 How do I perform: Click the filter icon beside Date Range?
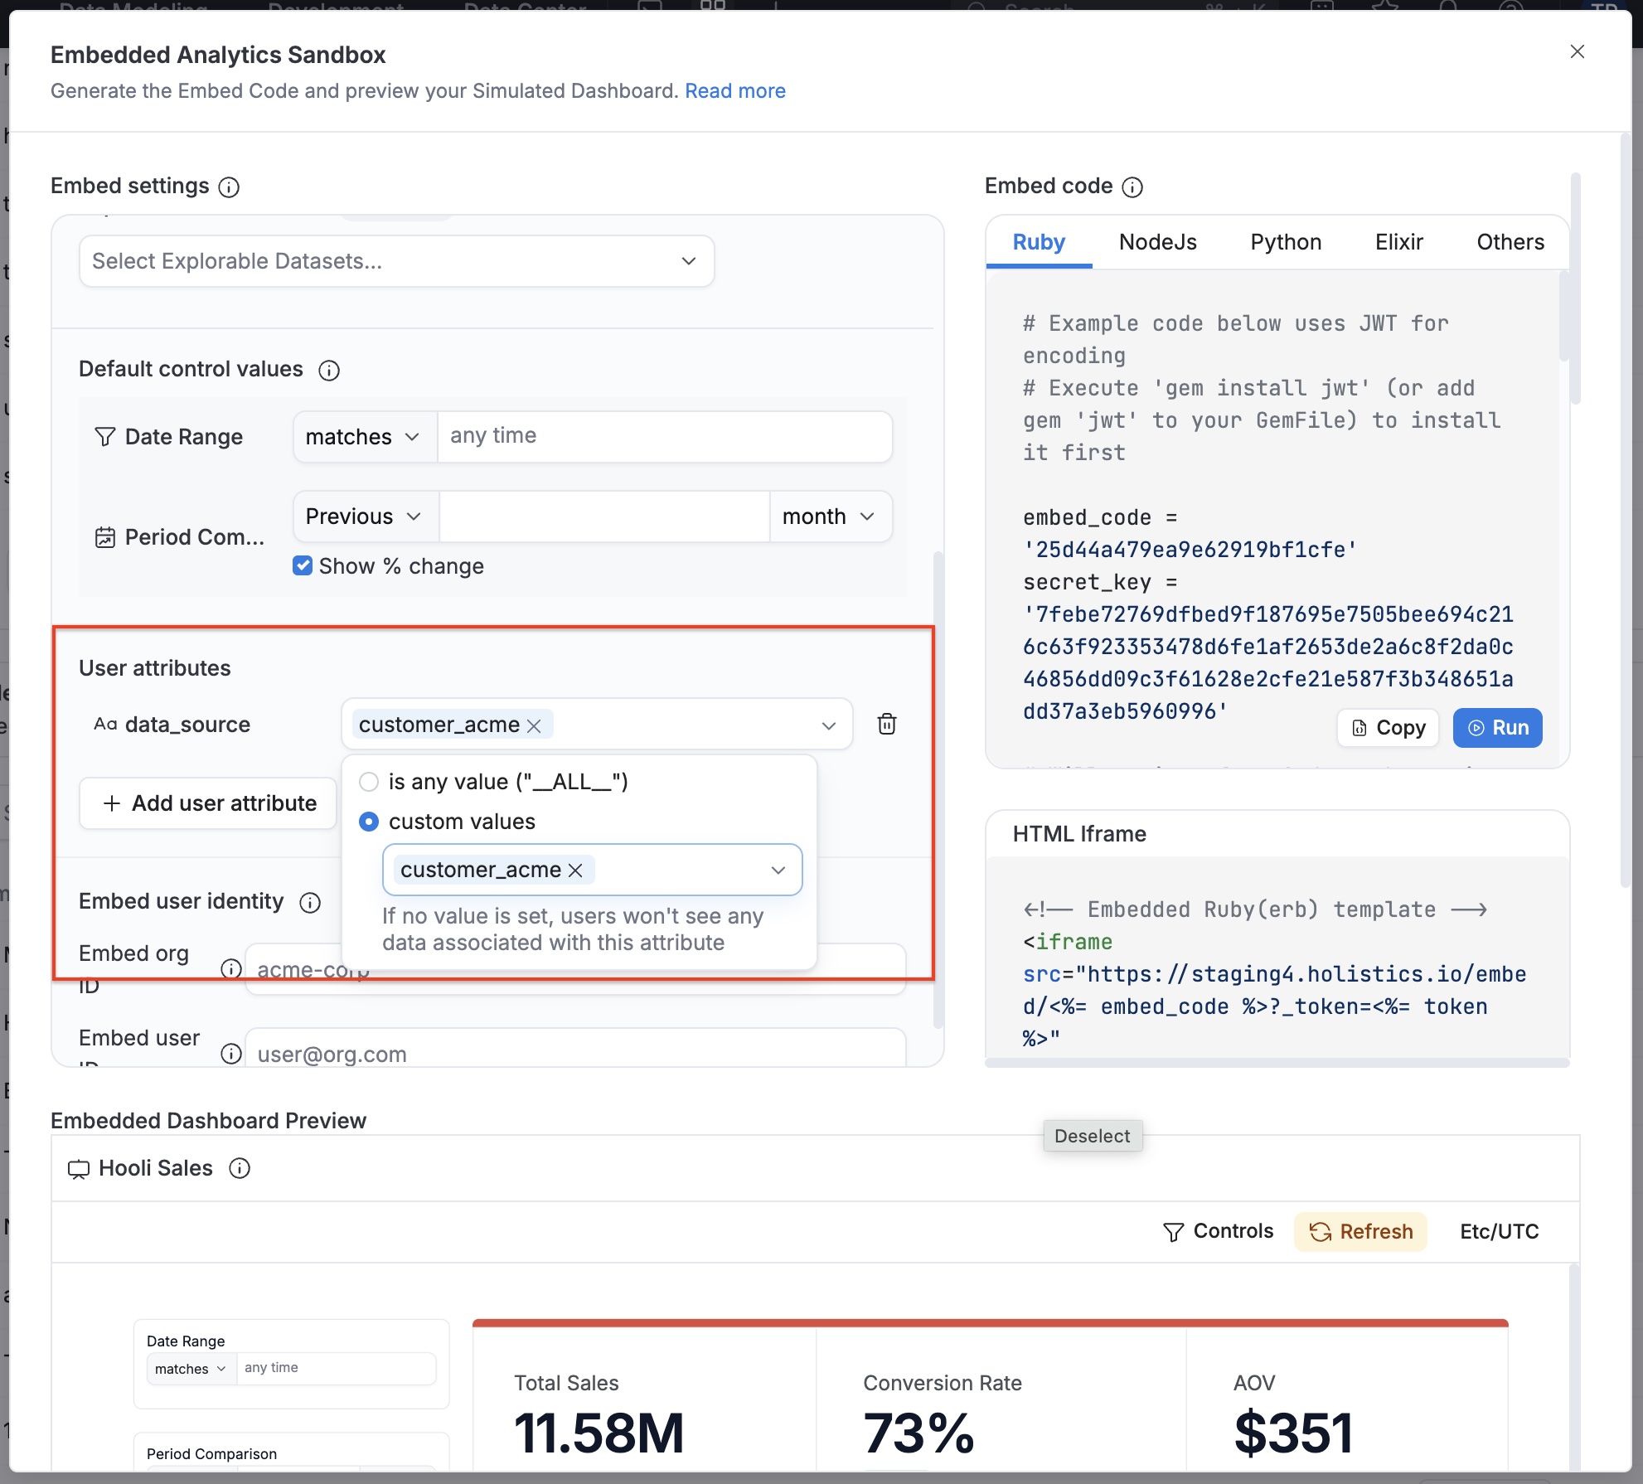click(x=105, y=437)
